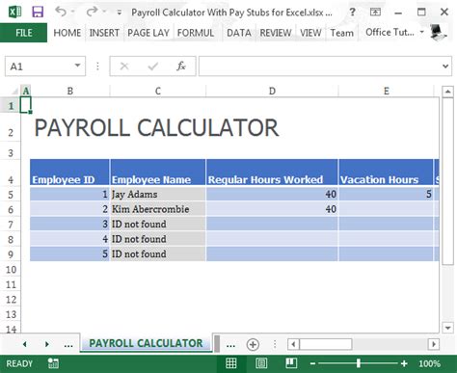This screenshot has height=373, width=457.
Task: Switch to Page Layout view
Action: pos(261,363)
